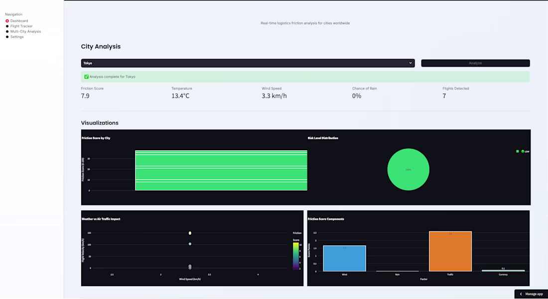Image resolution: width=548 pixels, height=299 pixels.
Task: Click the Chance of Rain value 0%
Action: pos(357,96)
